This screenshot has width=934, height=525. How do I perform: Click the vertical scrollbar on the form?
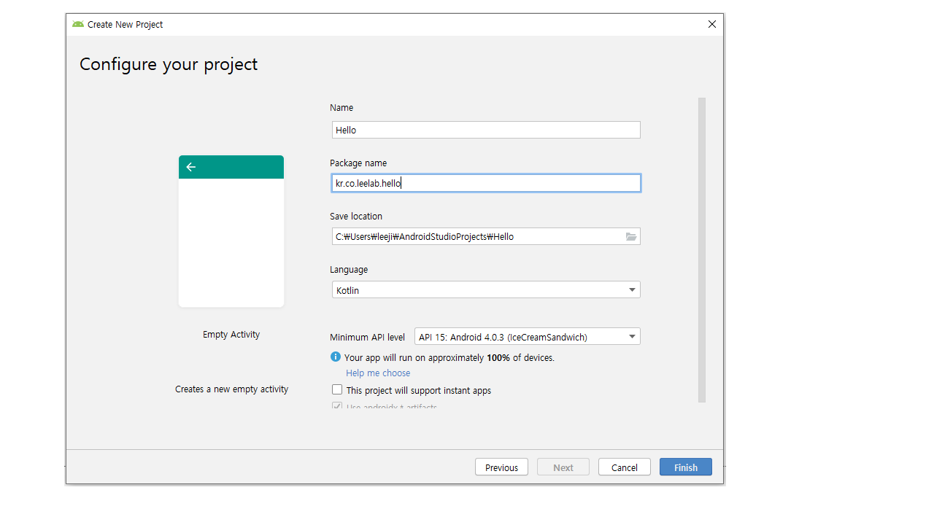[702, 248]
